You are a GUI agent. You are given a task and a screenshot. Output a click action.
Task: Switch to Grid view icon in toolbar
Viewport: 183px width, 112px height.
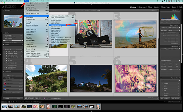coord(26,98)
